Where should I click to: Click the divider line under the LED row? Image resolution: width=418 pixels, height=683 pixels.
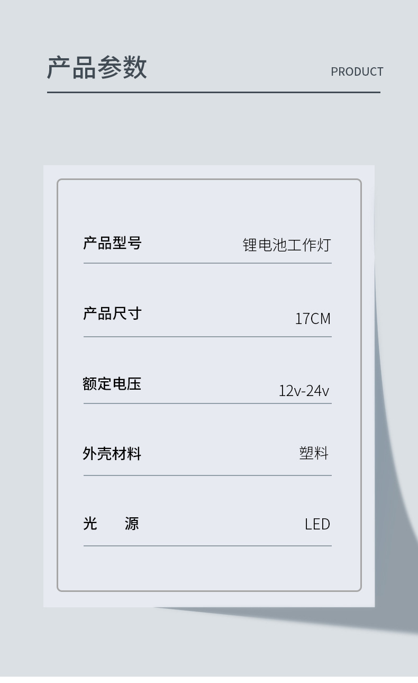207,545
